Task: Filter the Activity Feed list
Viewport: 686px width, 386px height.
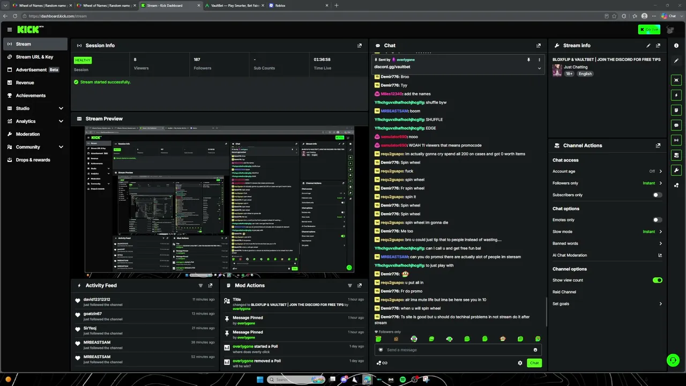Action: pyautogui.click(x=201, y=285)
